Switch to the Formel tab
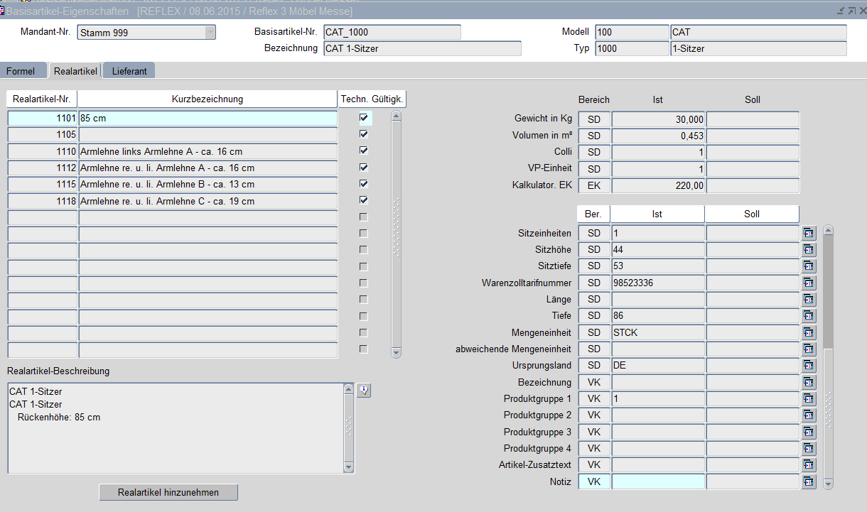 coord(21,71)
